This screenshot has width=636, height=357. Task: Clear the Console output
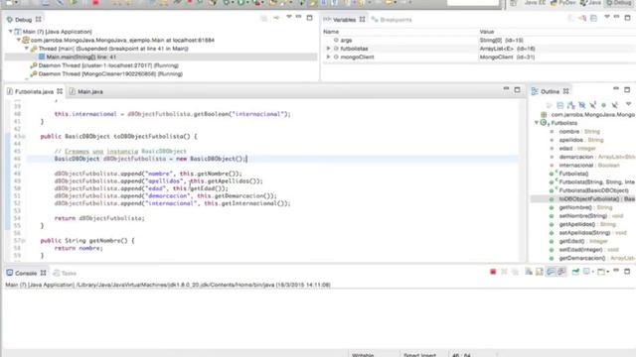529,272
